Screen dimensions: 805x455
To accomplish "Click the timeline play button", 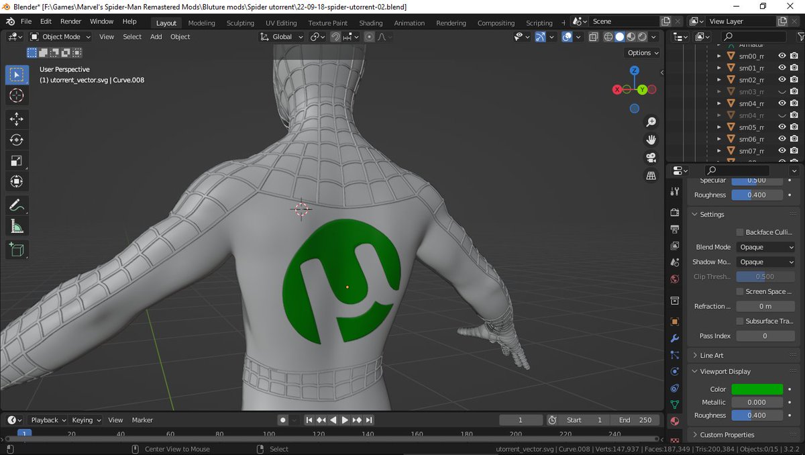I will point(345,420).
